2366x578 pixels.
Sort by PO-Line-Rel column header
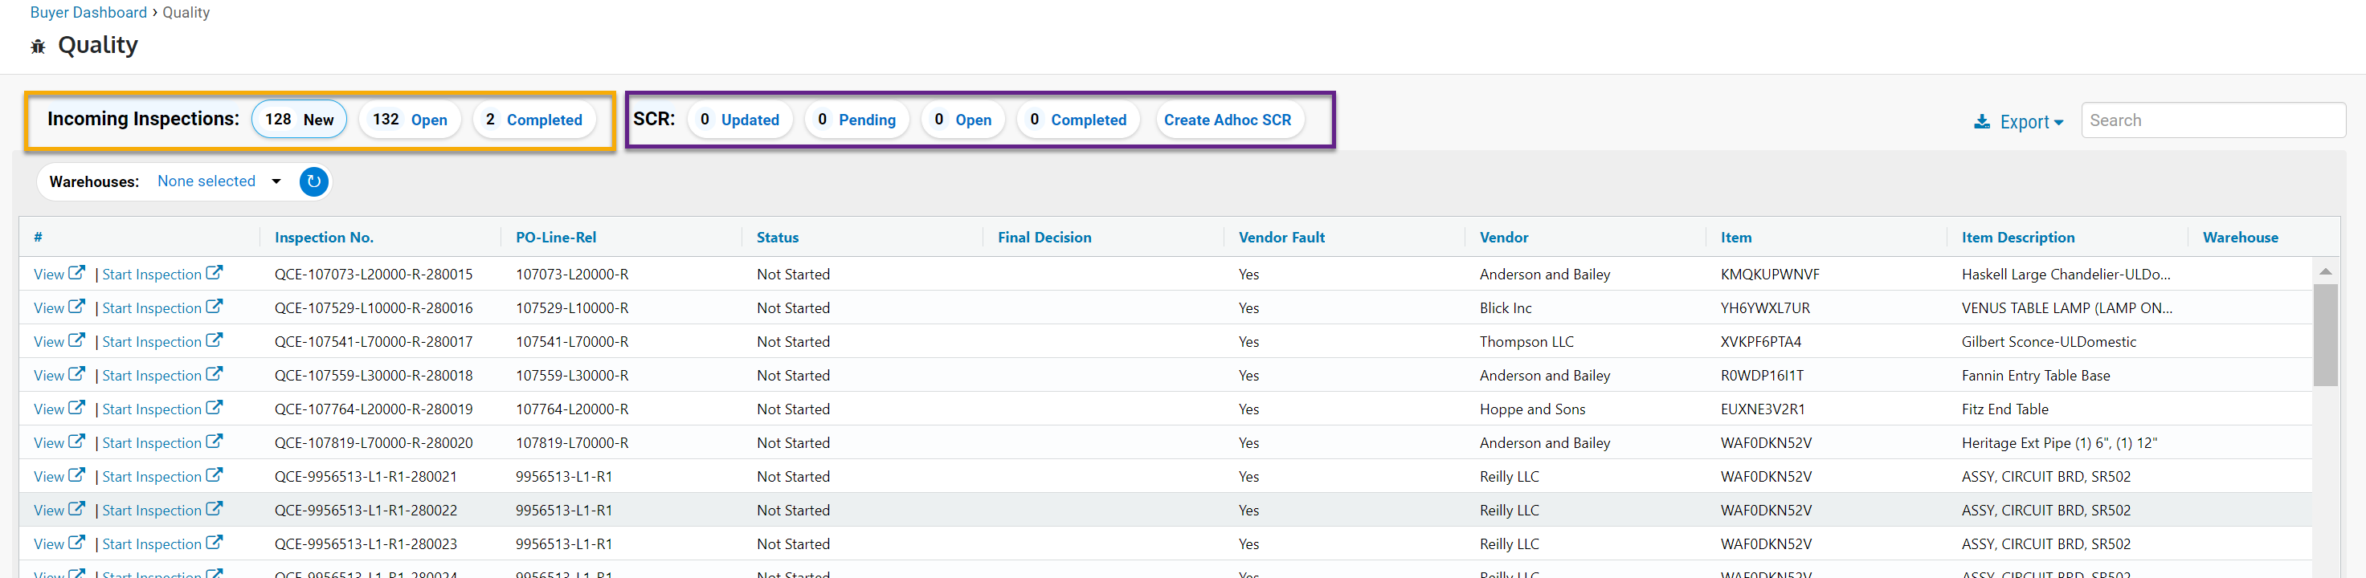pyautogui.click(x=556, y=238)
